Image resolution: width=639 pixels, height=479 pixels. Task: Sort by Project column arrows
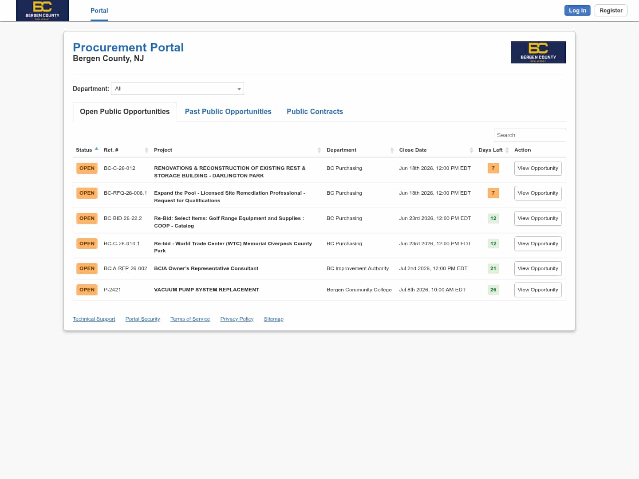[319, 150]
